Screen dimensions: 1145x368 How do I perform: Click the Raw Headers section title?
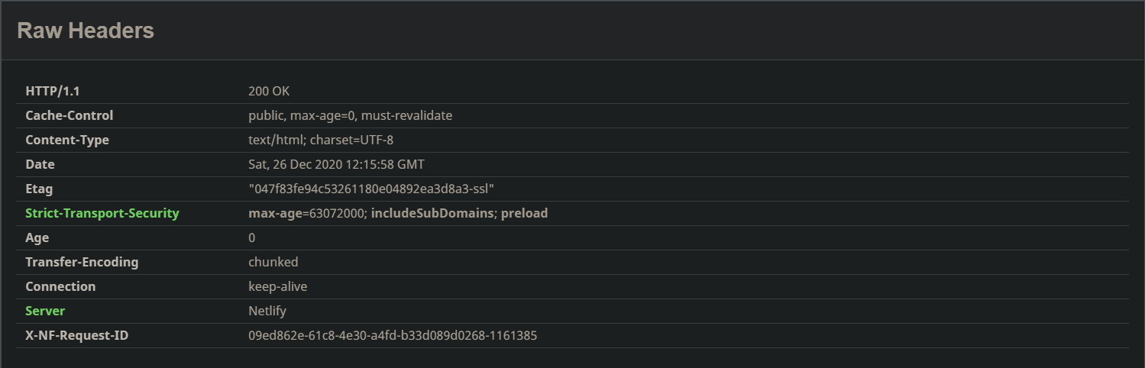(86, 31)
